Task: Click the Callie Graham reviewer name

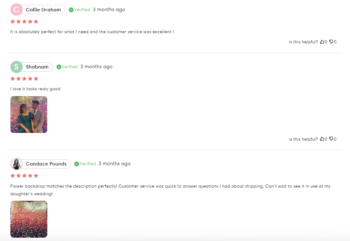Action: (43, 10)
